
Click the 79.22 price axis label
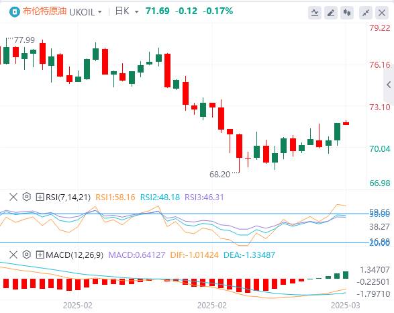pyautogui.click(x=380, y=28)
